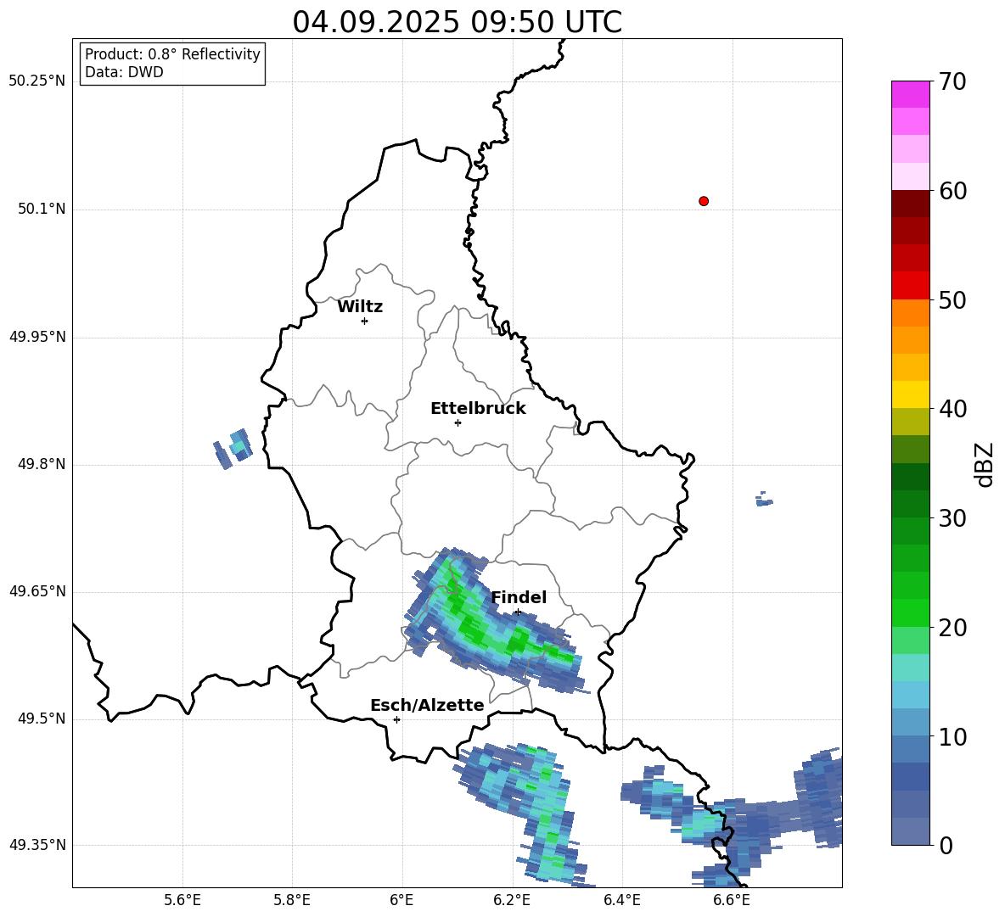The width and height of the screenshot is (1005, 917).
Task: Click the 49.8°N latitude label
Action: tap(42, 464)
